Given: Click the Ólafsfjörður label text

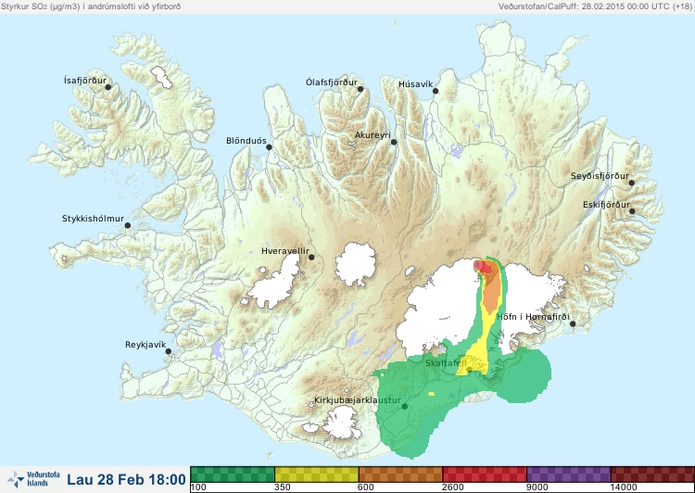Looking at the screenshot, I should [x=332, y=82].
